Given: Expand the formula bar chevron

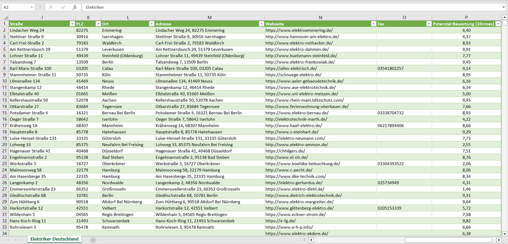Looking at the screenshot, I should pos(504,7).
